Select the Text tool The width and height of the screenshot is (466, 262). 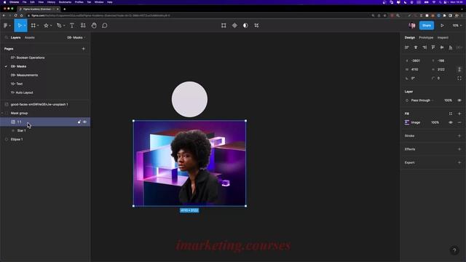(72, 25)
